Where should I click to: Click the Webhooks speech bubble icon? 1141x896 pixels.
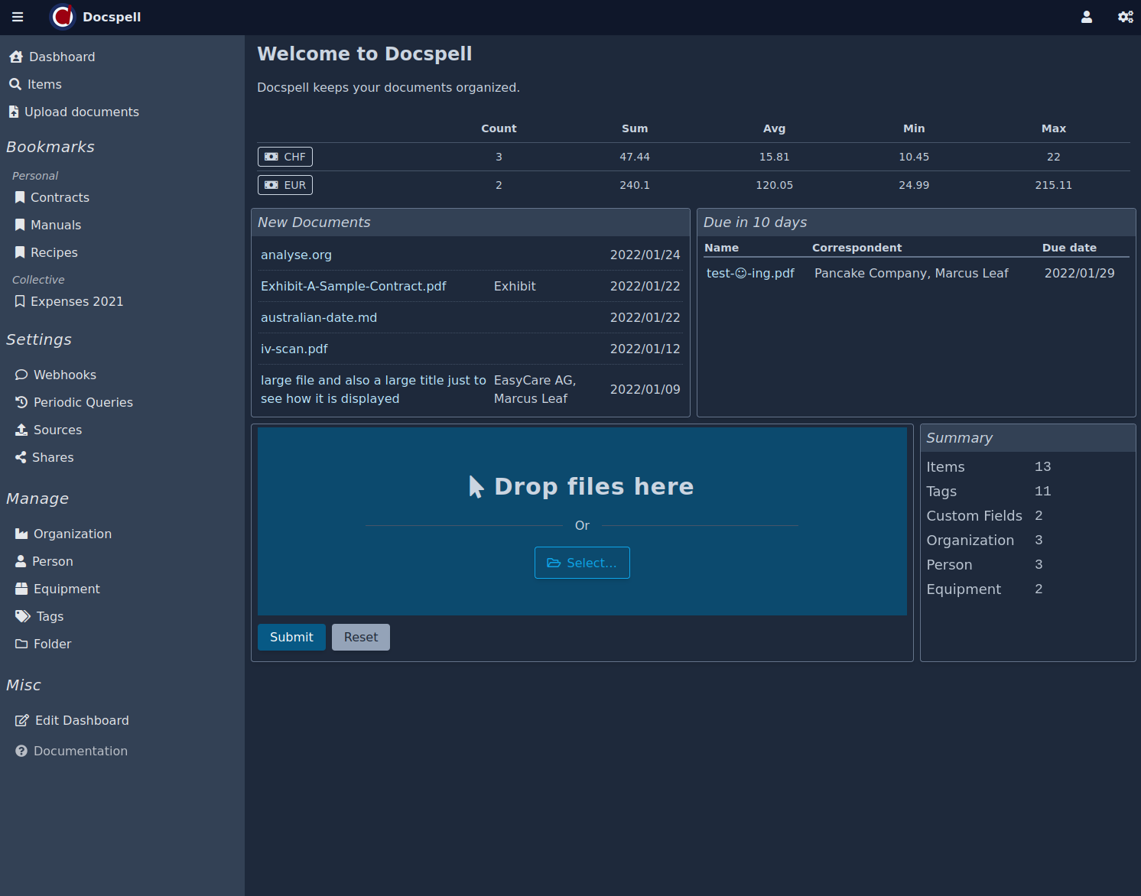21,375
